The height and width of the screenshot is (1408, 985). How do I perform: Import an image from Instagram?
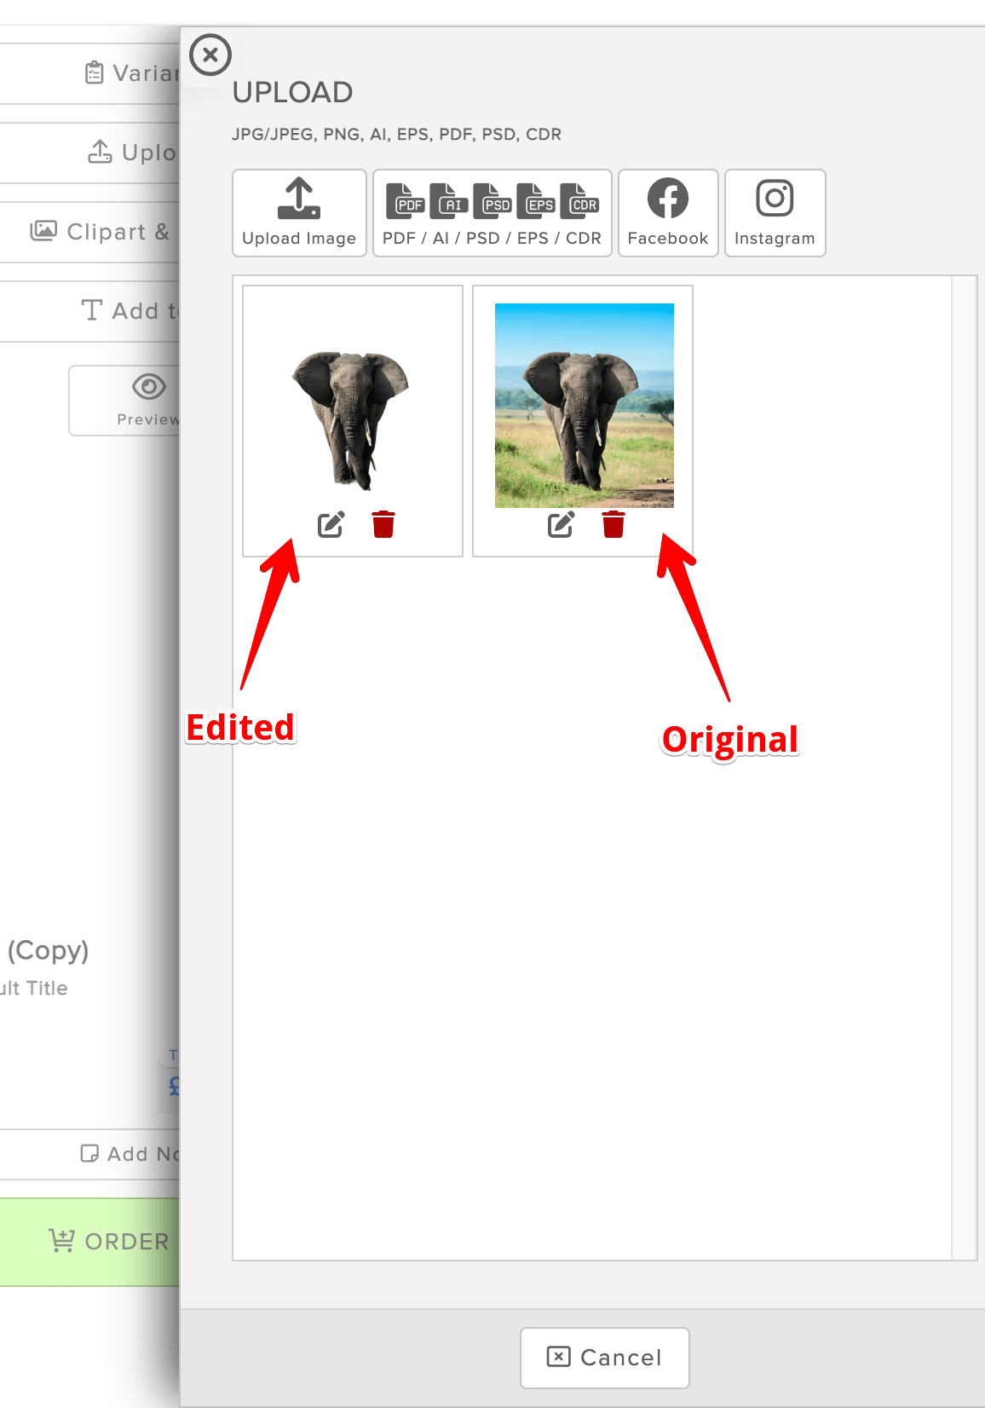coord(775,213)
